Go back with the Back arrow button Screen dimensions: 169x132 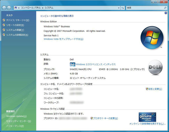point(4,8)
